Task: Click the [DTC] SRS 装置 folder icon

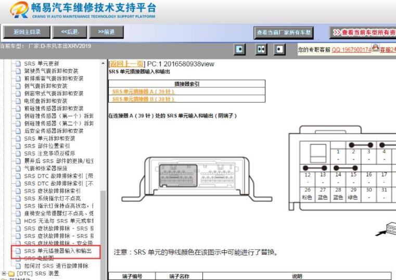Action: (x=11, y=274)
